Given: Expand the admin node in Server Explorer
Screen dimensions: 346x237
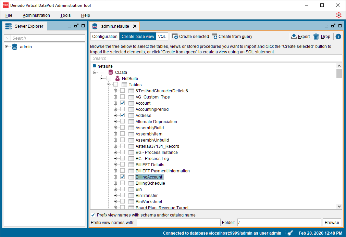Looking at the screenshot, I should click(x=7, y=47).
